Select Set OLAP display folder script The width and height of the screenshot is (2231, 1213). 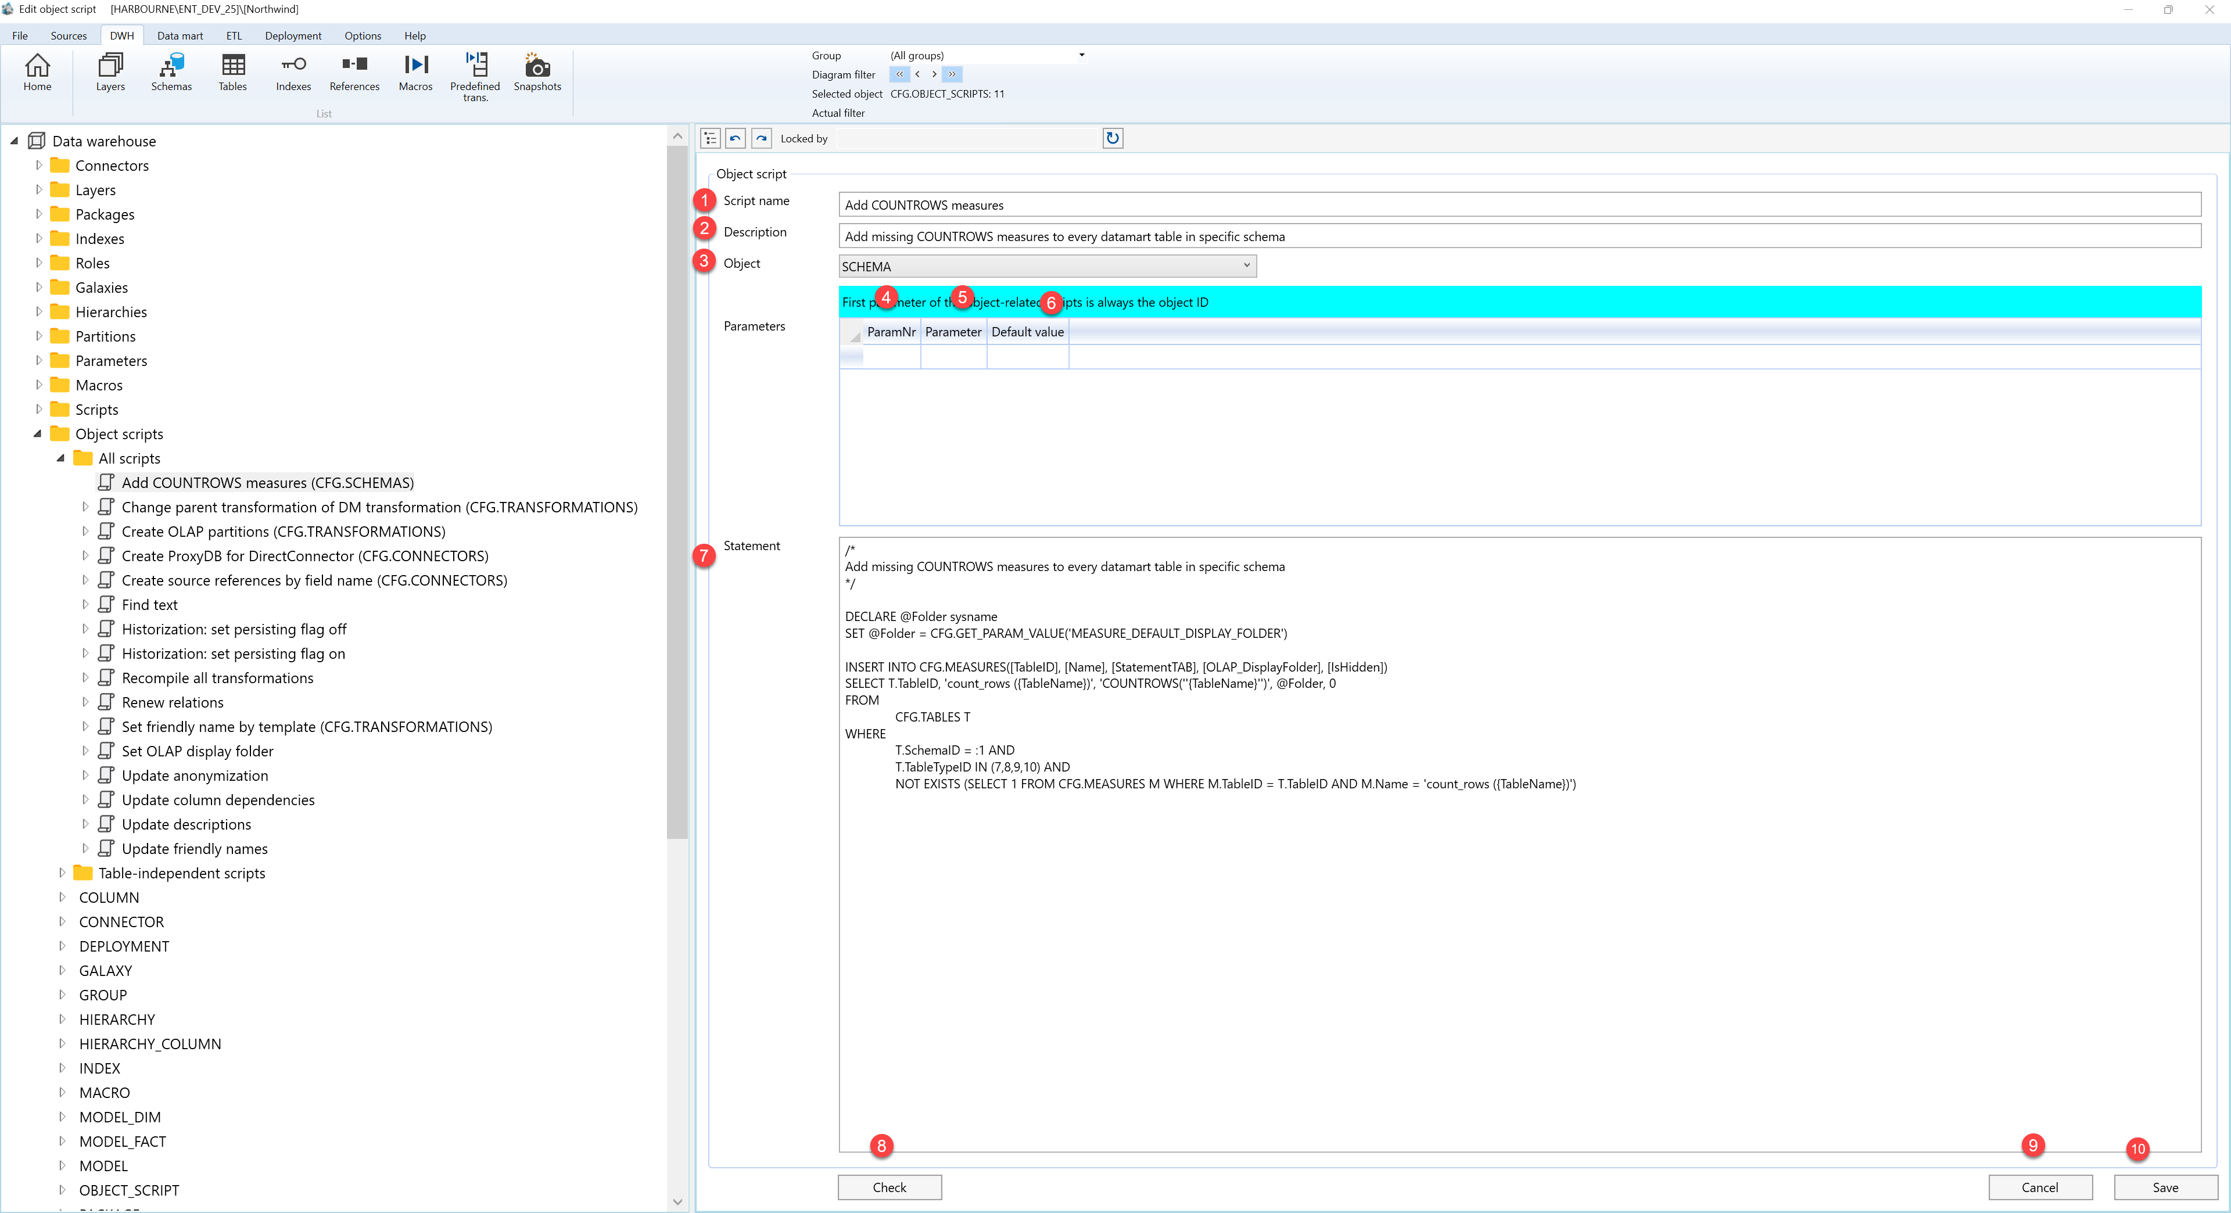tap(198, 751)
